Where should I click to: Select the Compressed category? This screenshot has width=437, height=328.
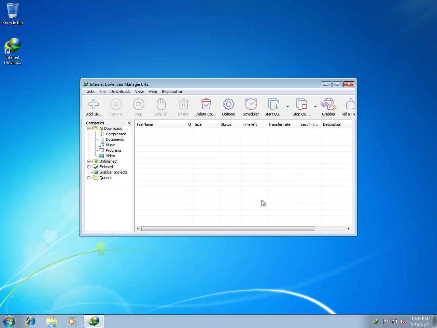(x=116, y=134)
